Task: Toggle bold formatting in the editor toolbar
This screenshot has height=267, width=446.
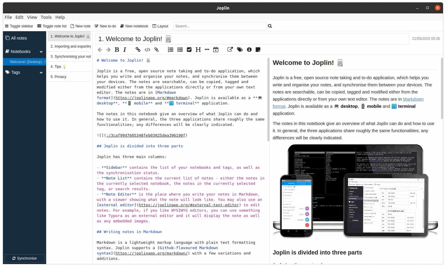Action: [x=117, y=50]
